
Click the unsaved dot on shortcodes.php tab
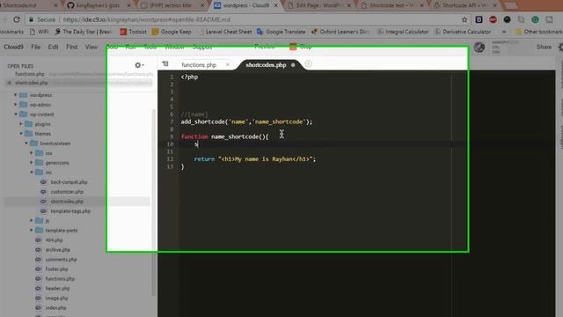(293, 65)
